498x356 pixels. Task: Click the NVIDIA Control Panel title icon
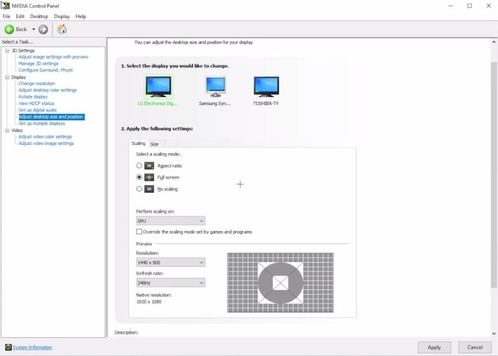(6, 6)
